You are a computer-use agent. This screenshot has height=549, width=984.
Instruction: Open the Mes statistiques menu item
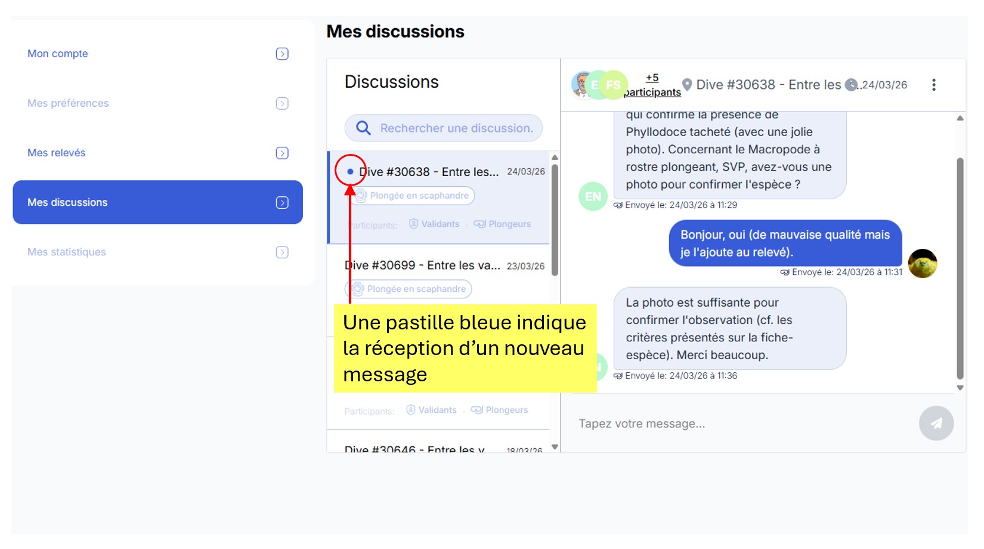(x=67, y=252)
